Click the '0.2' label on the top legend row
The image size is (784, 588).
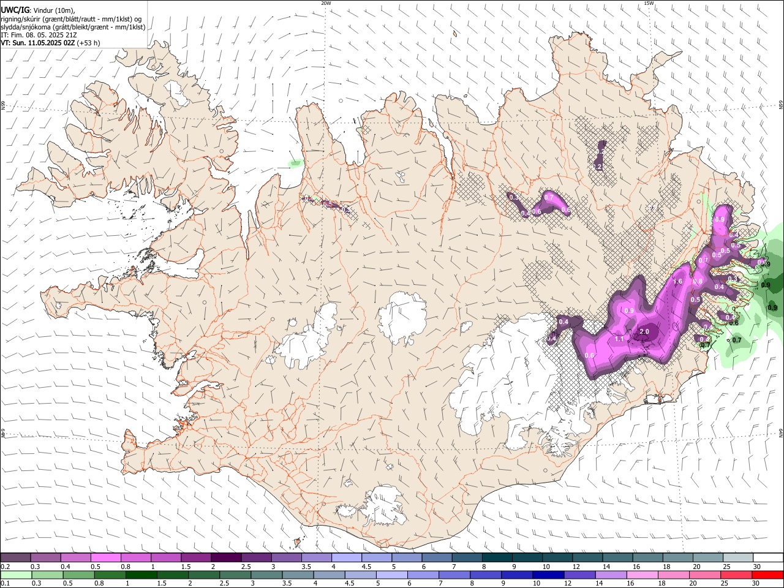(x=5, y=567)
